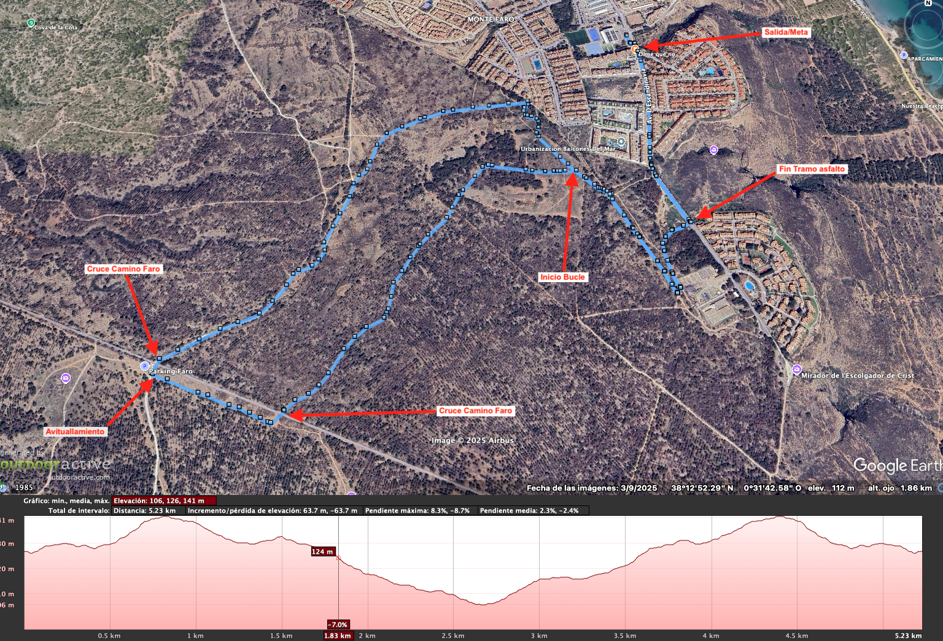Click the compass North indicator

(x=928, y=4)
